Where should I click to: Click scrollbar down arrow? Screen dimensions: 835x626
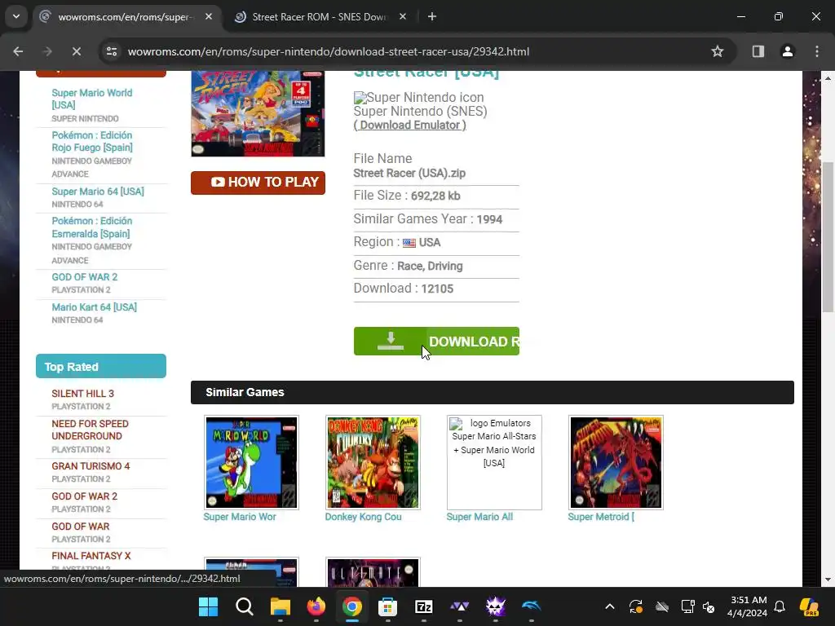(x=828, y=580)
